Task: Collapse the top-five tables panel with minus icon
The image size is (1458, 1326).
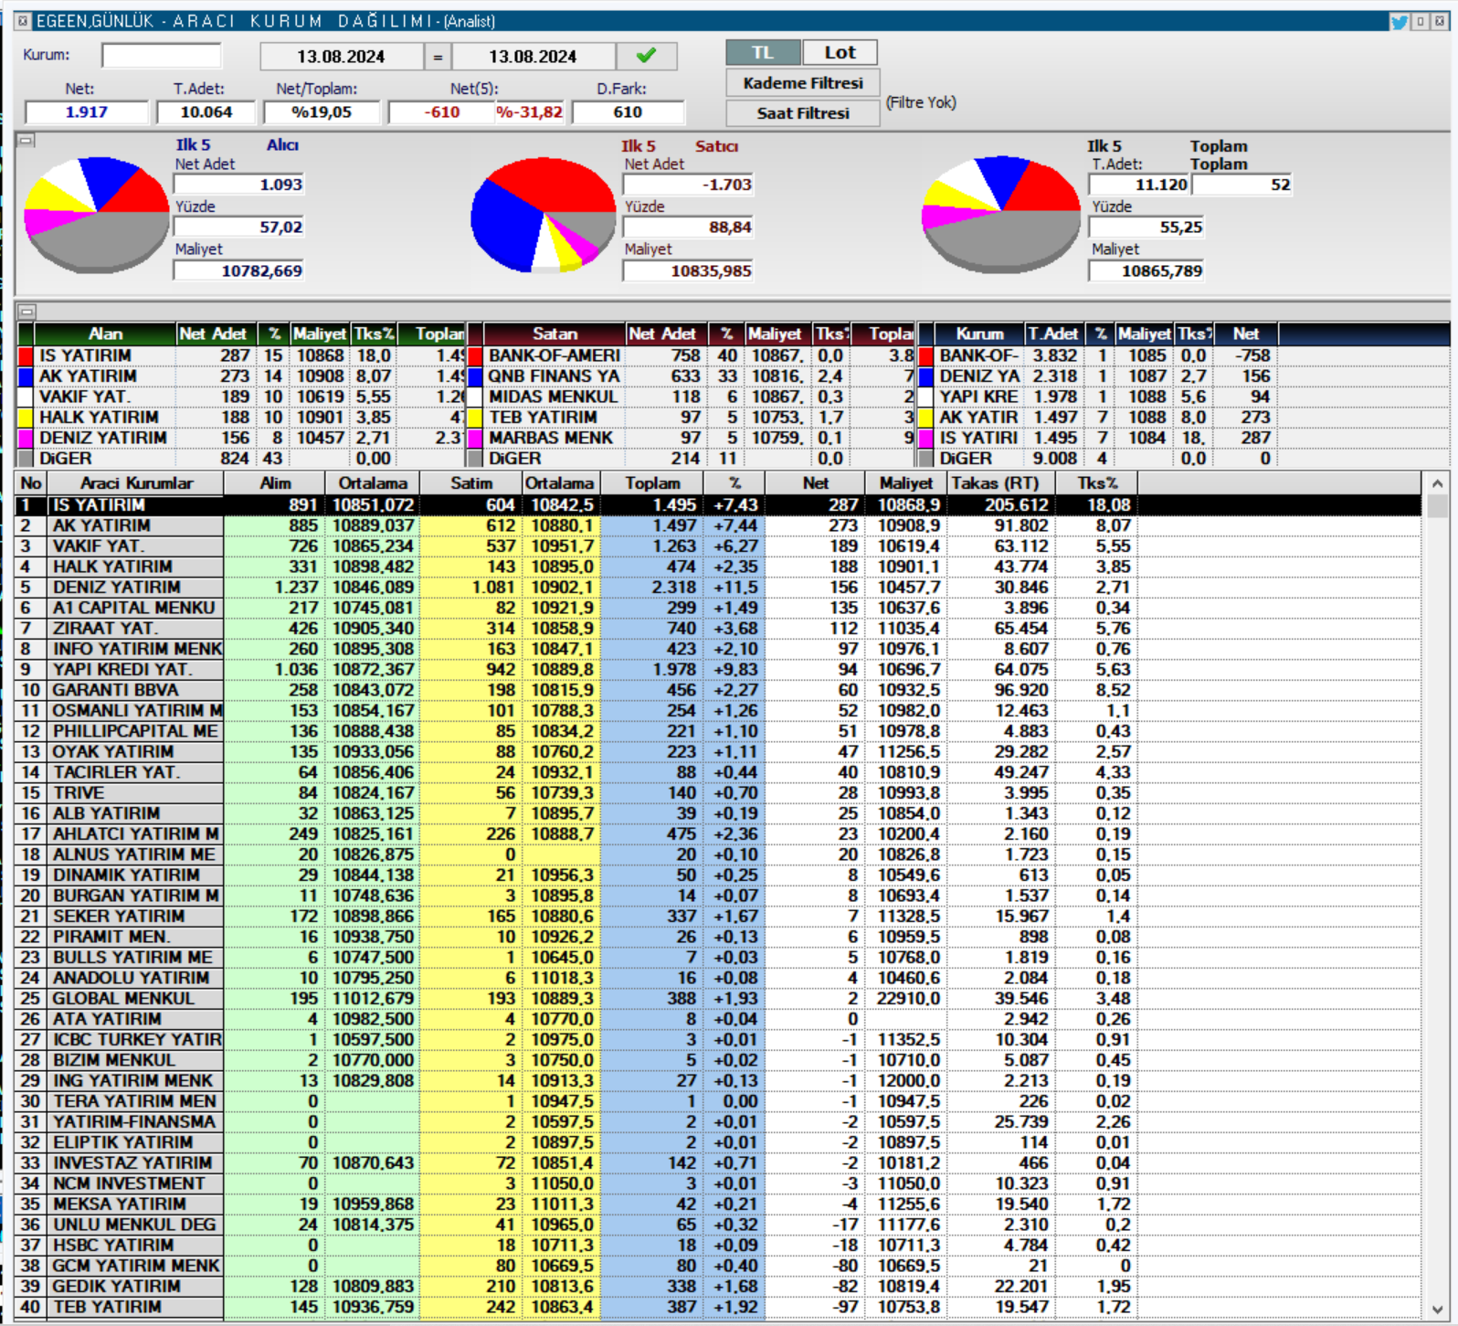Action: pos(26,312)
